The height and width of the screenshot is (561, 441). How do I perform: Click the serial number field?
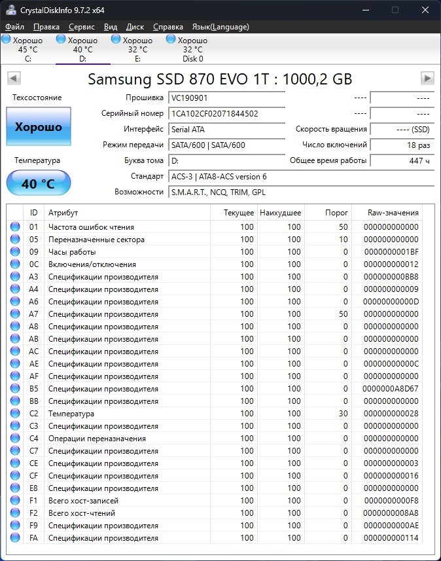226,113
